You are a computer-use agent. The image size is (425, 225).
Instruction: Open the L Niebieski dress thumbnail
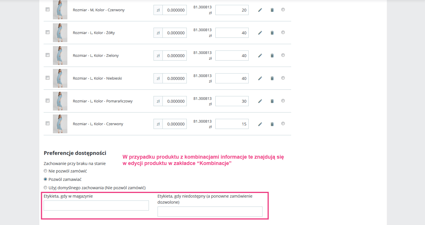click(x=60, y=78)
